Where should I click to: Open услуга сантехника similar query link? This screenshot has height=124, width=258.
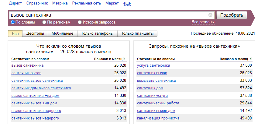coord(153,65)
